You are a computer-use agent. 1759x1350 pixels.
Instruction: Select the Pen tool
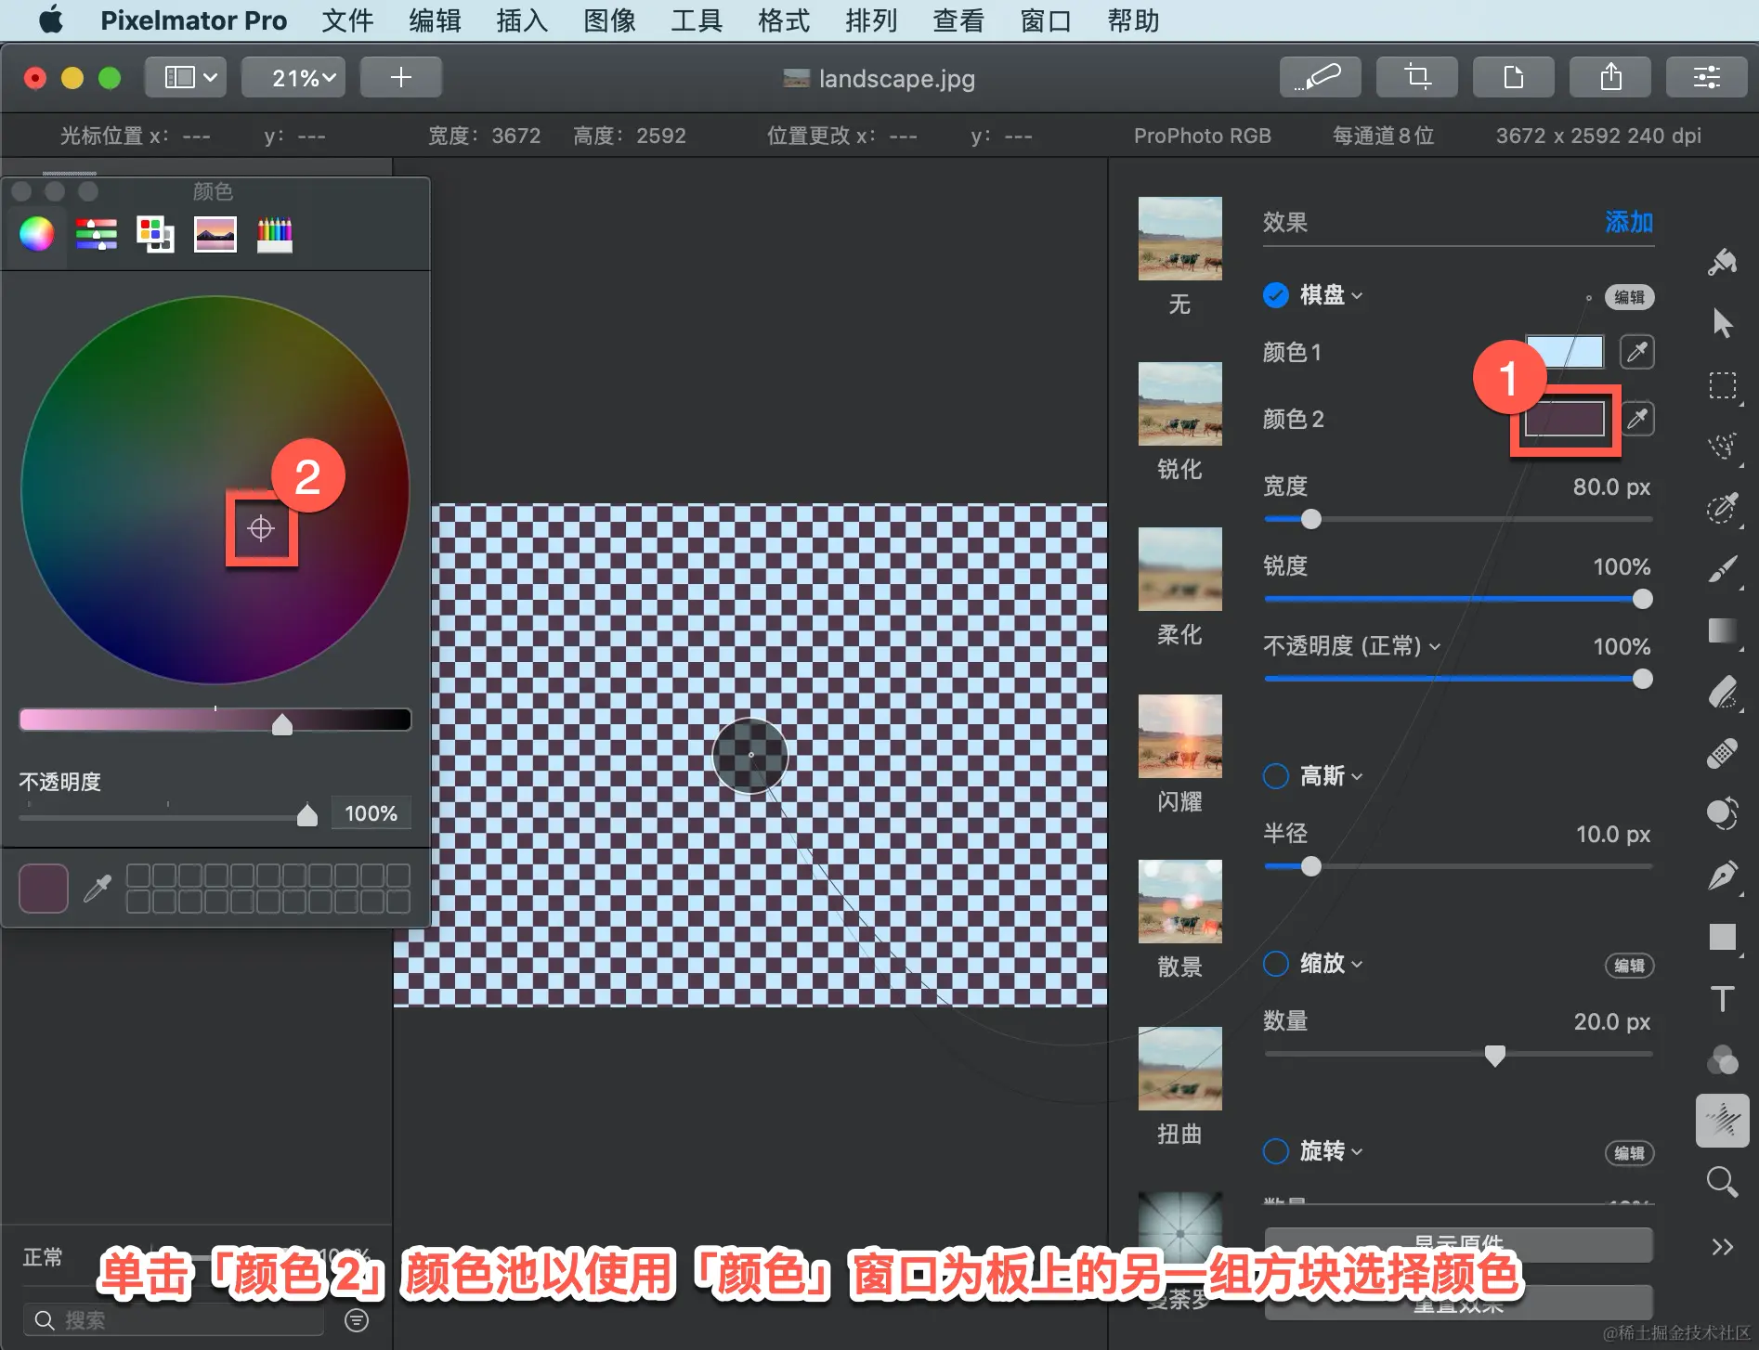pos(1723,876)
